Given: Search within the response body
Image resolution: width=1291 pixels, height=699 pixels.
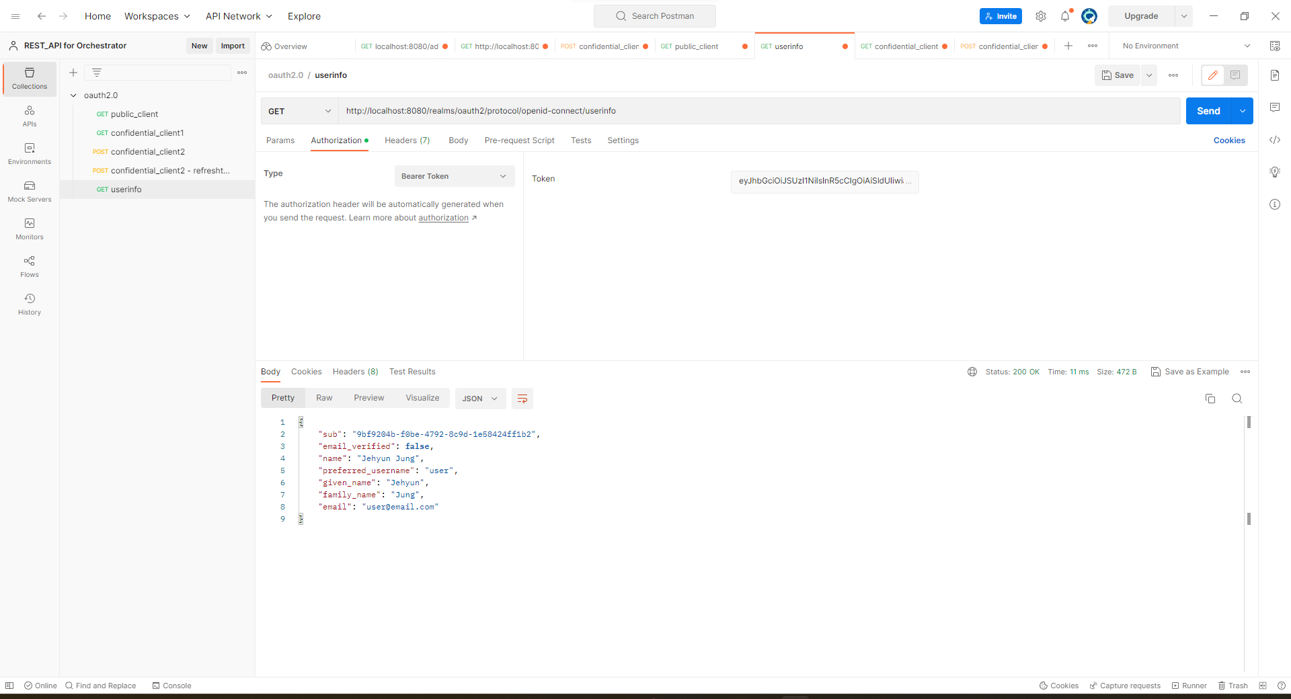Looking at the screenshot, I should pyautogui.click(x=1237, y=399).
